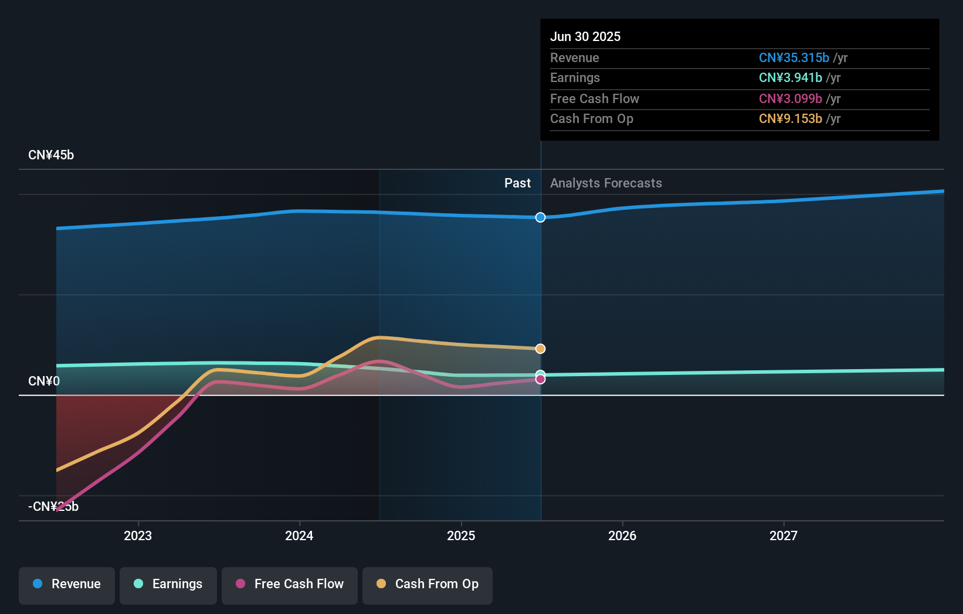Click the Cash From Op label in tooltip
The width and height of the screenshot is (963, 614).
[592, 118]
